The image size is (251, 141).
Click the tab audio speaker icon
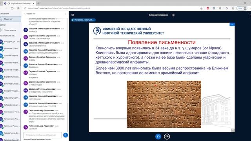9,4
